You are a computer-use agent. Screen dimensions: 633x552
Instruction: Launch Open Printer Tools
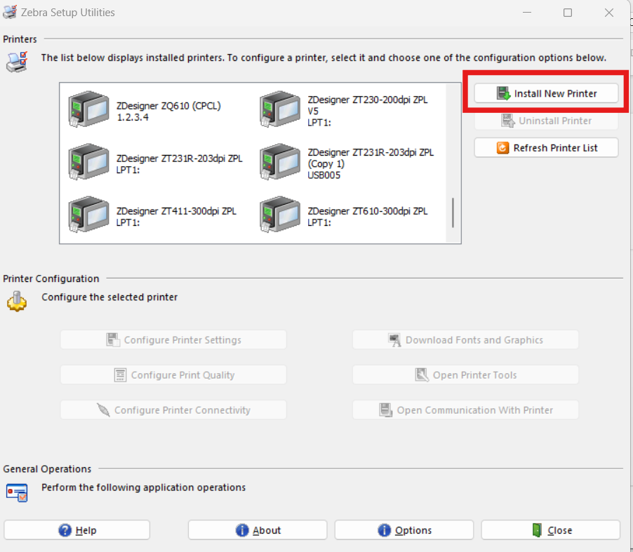pyautogui.click(x=465, y=375)
